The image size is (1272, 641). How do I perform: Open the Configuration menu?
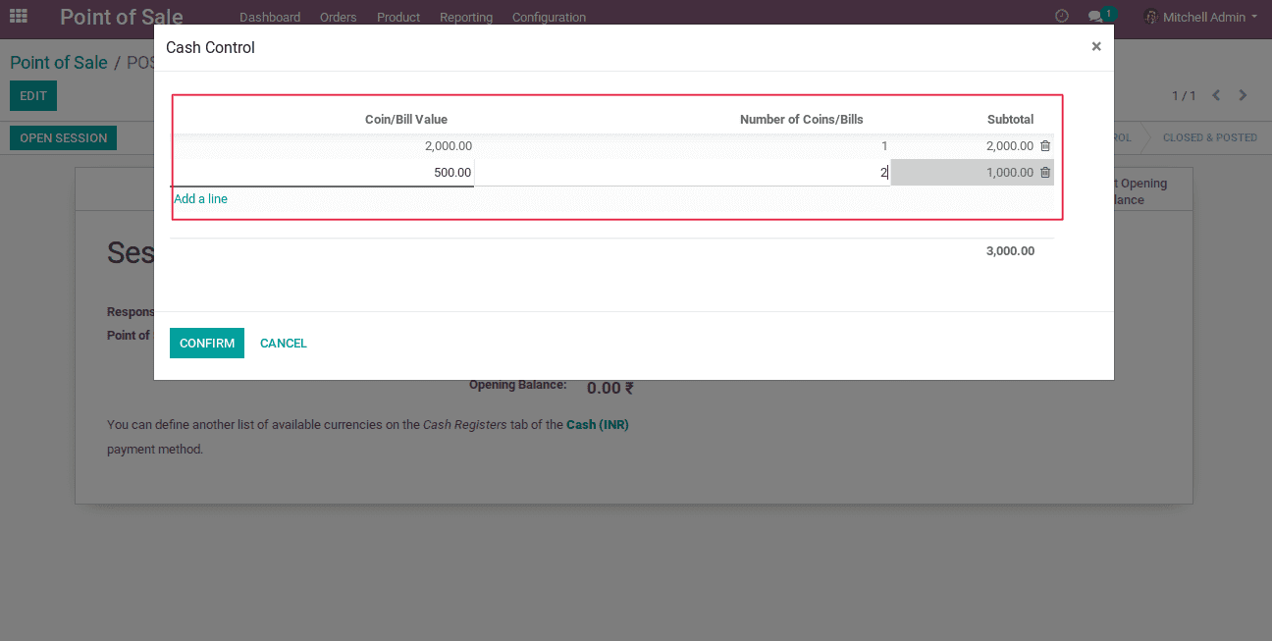[549, 18]
